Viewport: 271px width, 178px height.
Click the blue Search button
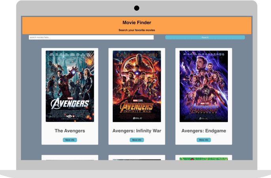click(205, 37)
